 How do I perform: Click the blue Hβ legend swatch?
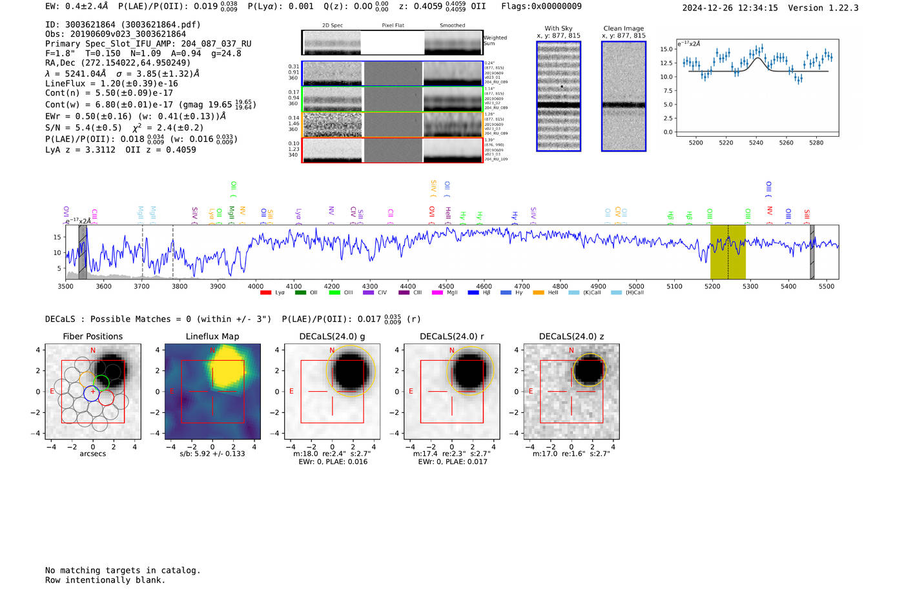[473, 293]
